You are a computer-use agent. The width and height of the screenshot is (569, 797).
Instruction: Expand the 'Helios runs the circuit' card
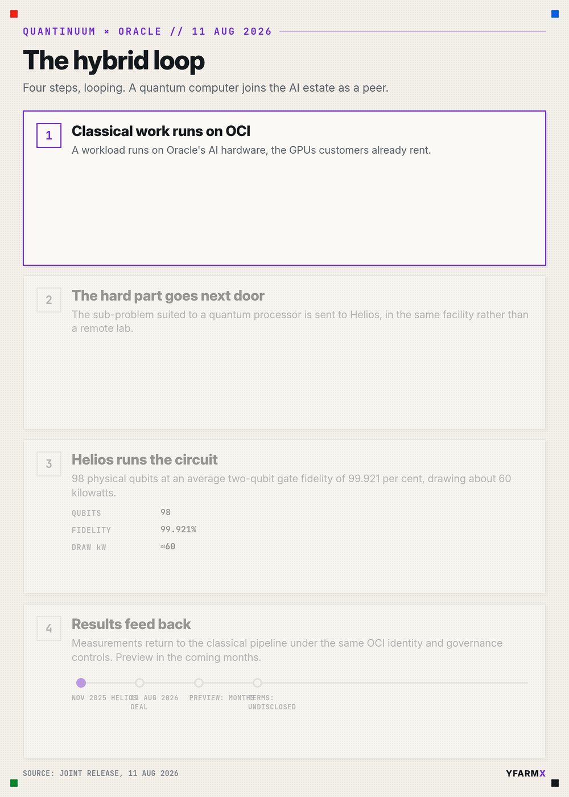[284, 516]
